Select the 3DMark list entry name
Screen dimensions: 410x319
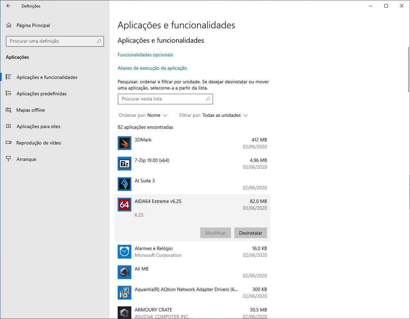point(143,140)
